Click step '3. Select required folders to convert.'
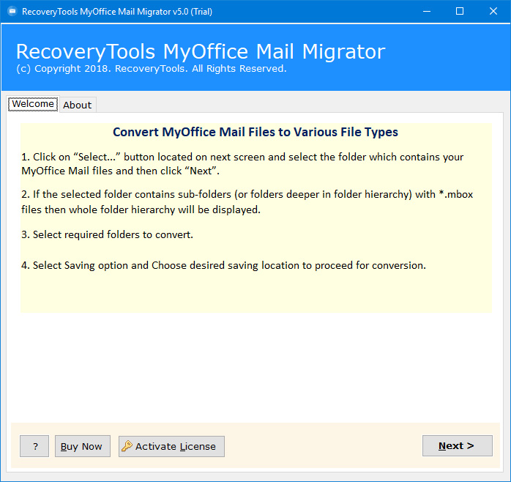This screenshot has width=511, height=482. pos(107,234)
